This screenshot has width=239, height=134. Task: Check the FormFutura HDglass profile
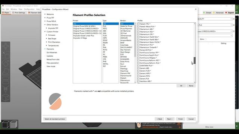pyautogui.click(x=139, y=58)
